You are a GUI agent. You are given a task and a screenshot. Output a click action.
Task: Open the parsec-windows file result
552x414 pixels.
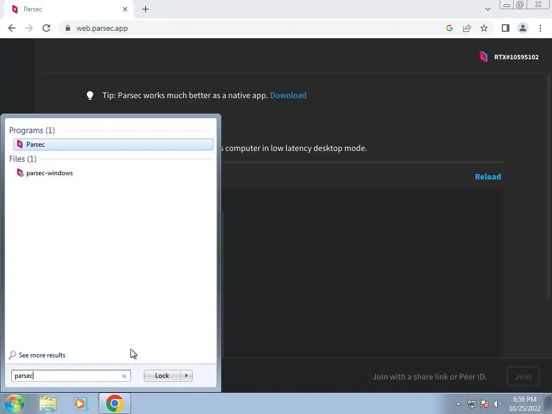(50, 173)
